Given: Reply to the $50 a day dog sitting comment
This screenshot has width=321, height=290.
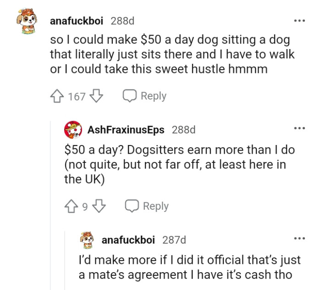Looking at the screenshot, I should (x=145, y=96).
